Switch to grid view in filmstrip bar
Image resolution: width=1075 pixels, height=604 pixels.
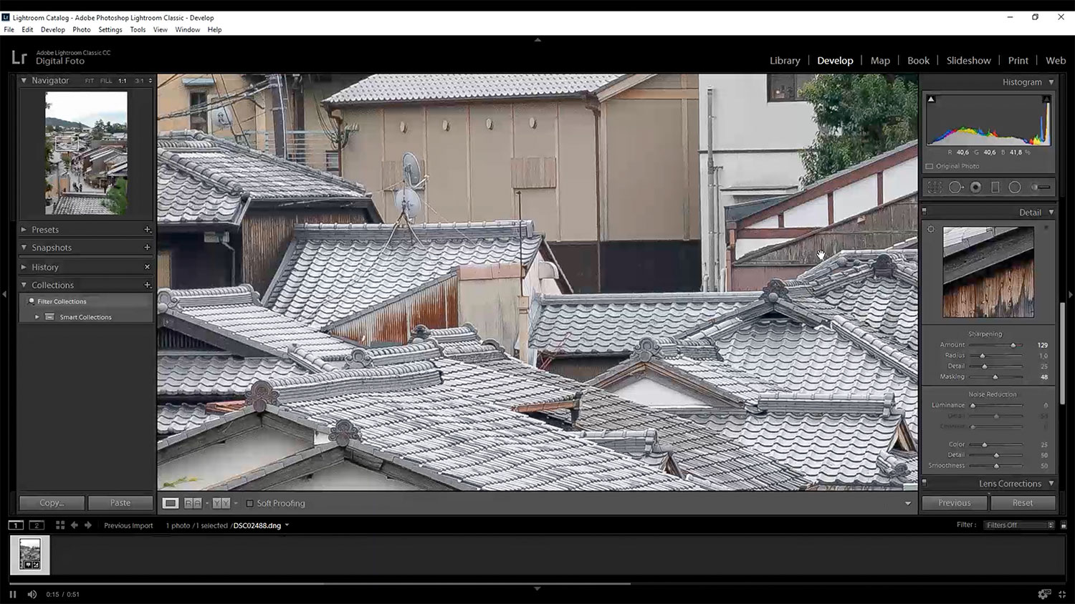60,525
